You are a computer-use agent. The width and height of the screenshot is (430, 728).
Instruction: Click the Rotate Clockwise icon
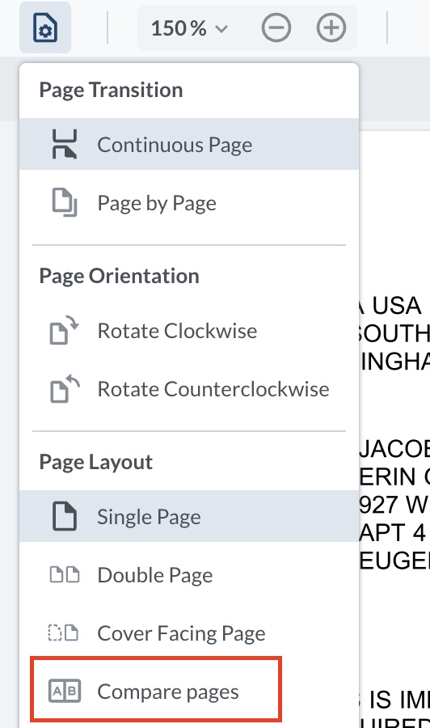point(65,331)
